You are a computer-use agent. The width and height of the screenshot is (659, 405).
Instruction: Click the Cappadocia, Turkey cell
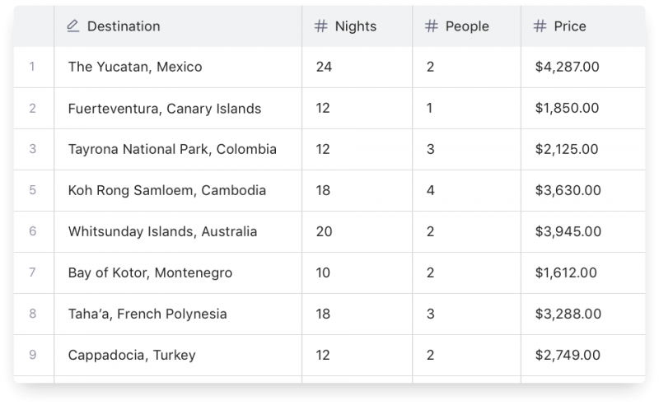tap(133, 355)
